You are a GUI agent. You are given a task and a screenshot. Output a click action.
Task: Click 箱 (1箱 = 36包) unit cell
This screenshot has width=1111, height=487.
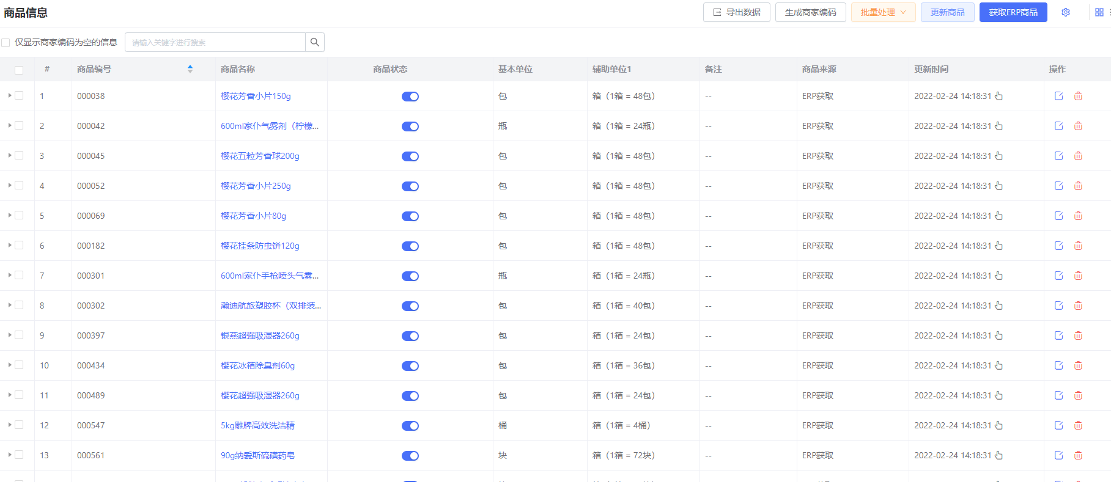[x=623, y=365]
